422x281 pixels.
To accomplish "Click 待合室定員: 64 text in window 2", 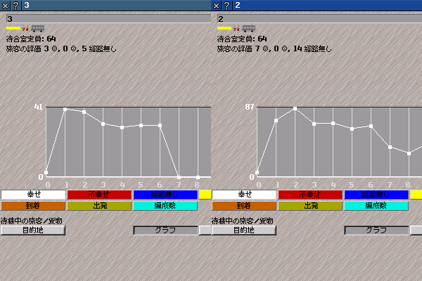I will (x=242, y=39).
